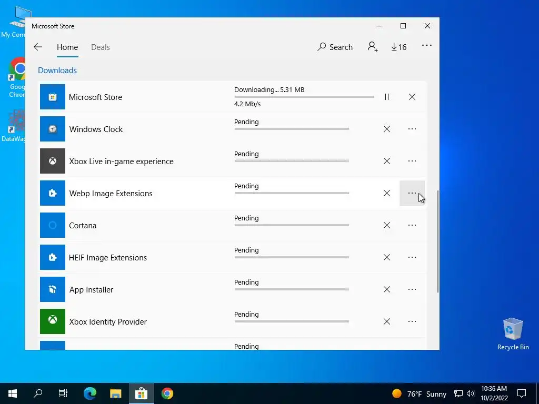Click the volume speaker tray icon
The width and height of the screenshot is (539, 404).
click(471, 393)
